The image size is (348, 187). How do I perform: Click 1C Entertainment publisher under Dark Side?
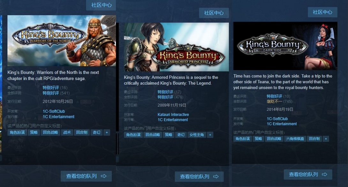pos(282,124)
